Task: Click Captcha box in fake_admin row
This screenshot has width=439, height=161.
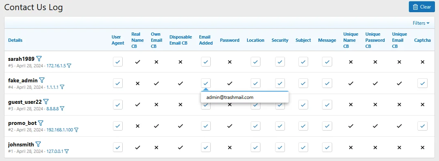Action: pyautogui.click(x=422, y=83)
